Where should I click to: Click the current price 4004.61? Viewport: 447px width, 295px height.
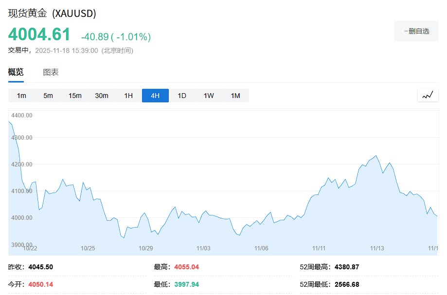[x=39, y=35]
